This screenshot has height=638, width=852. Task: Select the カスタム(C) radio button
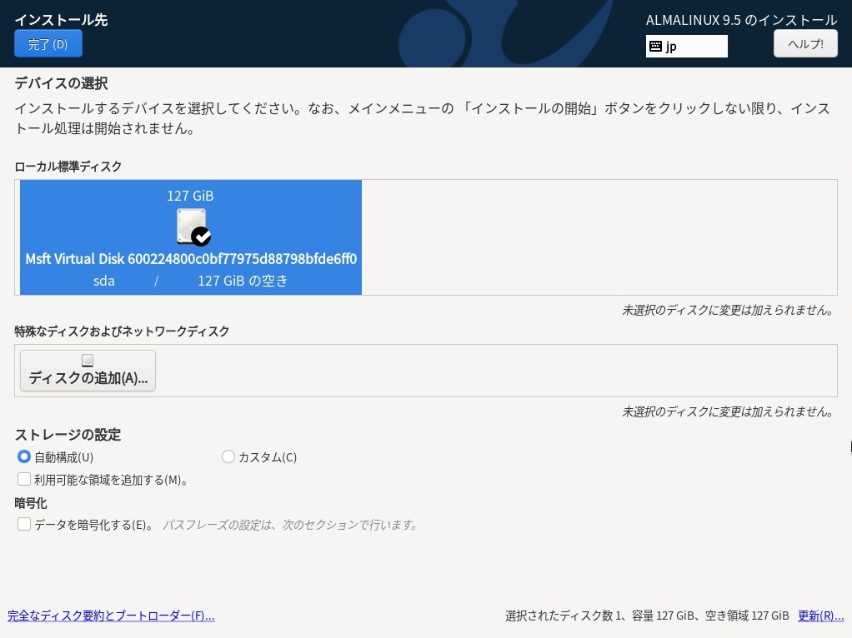tap(228, 456)
